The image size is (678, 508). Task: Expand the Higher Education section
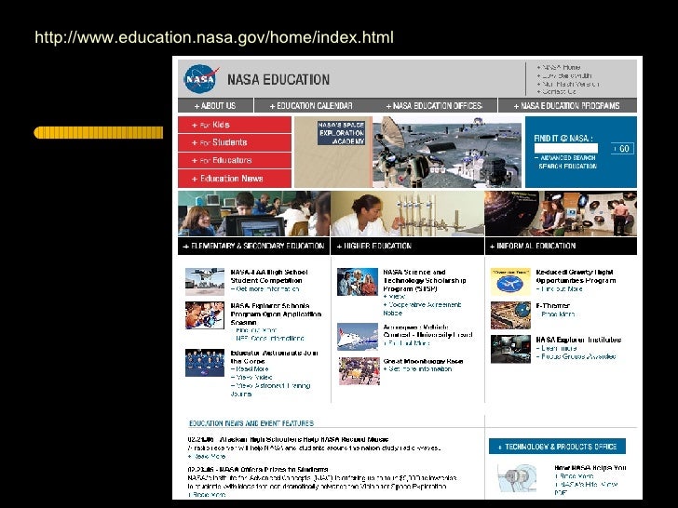pyautogui.click(x=407, y=246)
